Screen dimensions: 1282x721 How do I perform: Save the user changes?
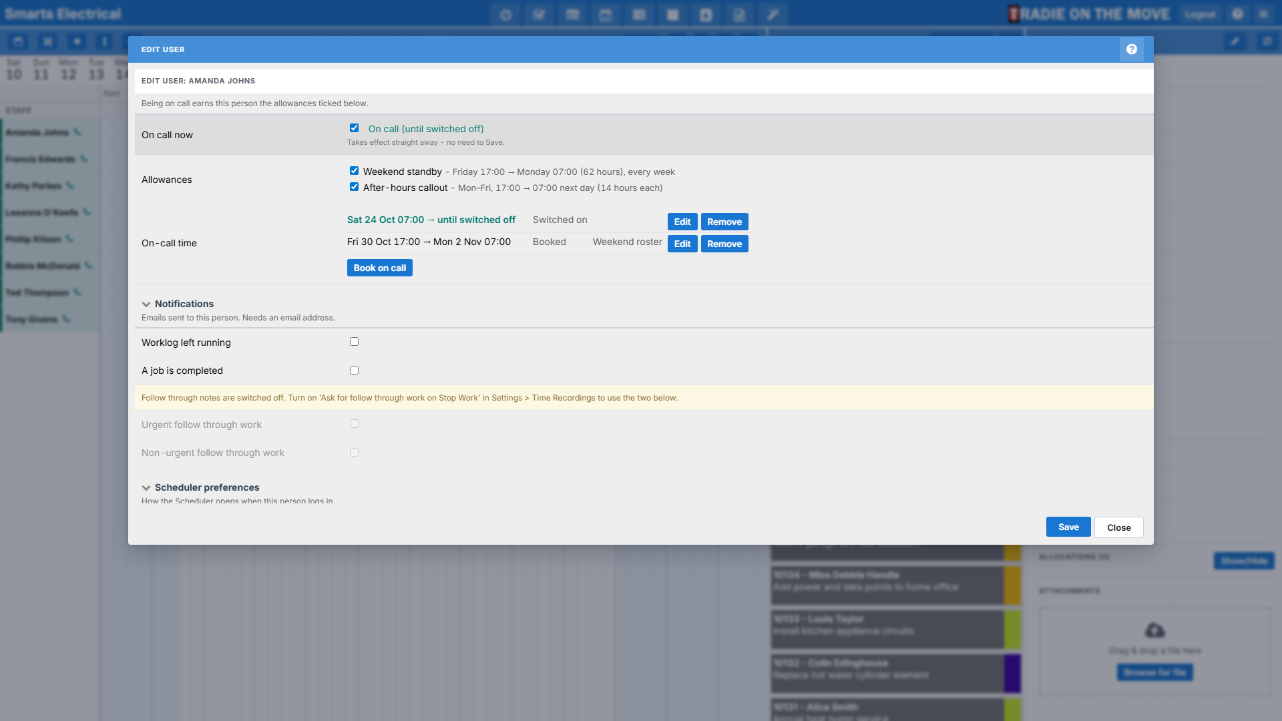(1068, 527)
